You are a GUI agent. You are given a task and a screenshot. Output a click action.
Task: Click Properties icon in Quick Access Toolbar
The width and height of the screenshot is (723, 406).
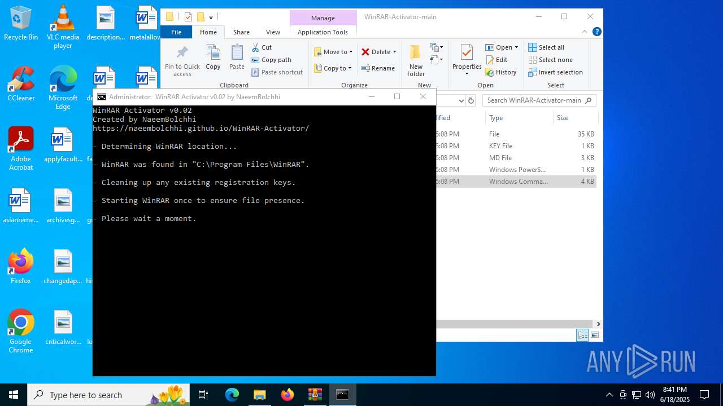pyautogui.click(x=188, y=17)
